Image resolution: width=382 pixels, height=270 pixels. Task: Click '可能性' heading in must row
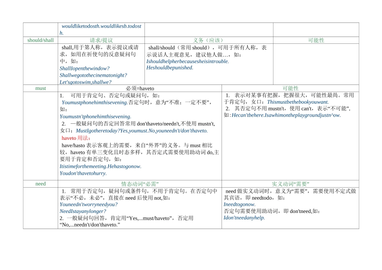290,88
